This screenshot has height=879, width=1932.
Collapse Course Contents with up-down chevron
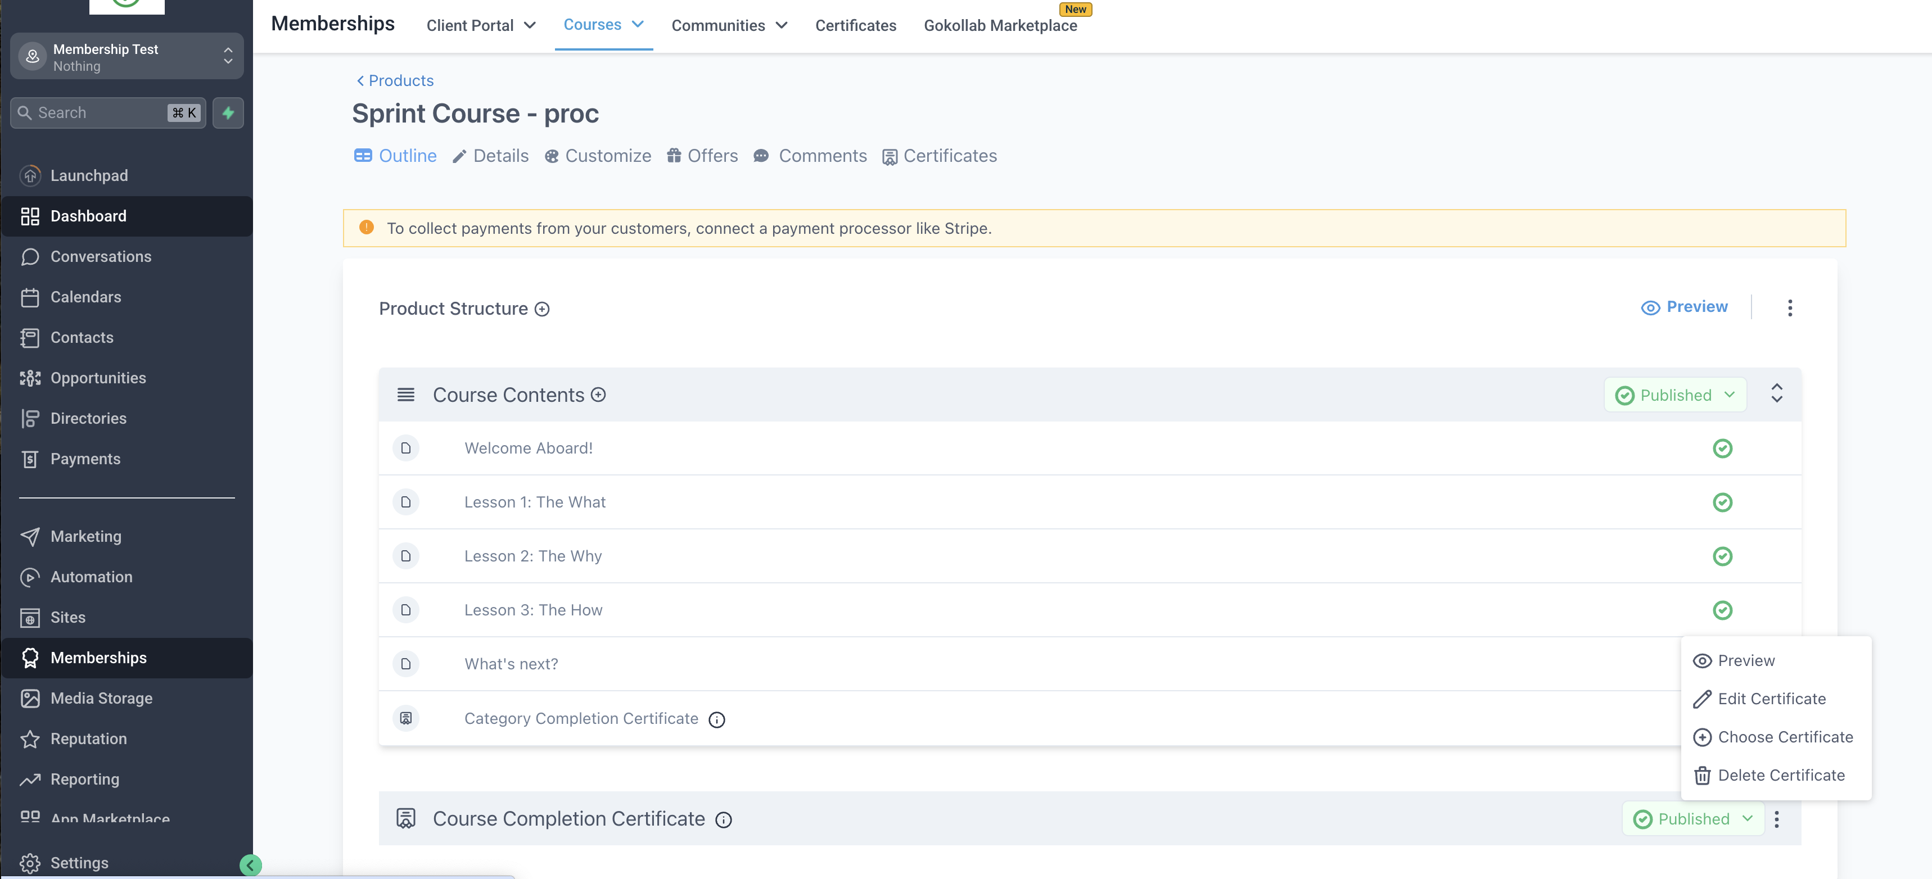pos(1776,393)
